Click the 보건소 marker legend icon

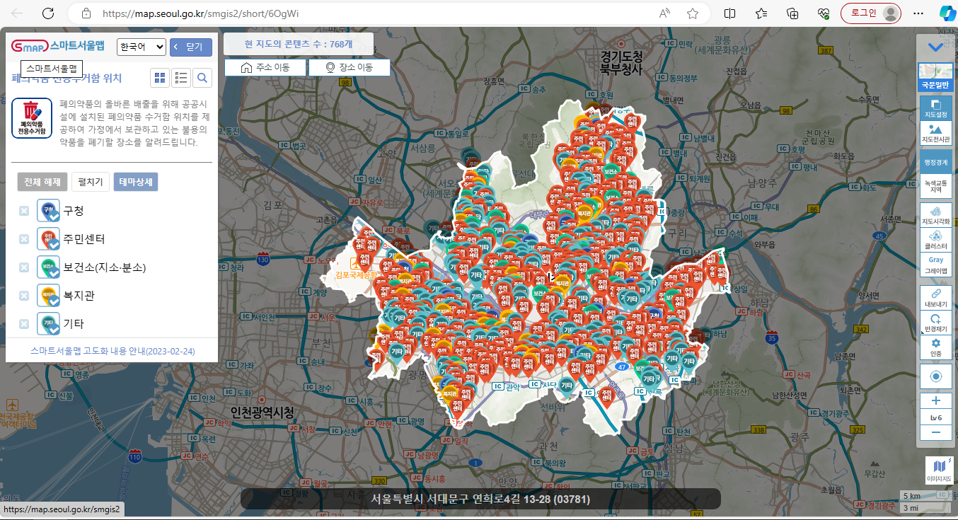click(x=48, y=267)
